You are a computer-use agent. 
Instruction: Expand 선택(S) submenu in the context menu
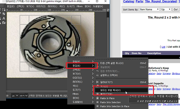point(81,70)
